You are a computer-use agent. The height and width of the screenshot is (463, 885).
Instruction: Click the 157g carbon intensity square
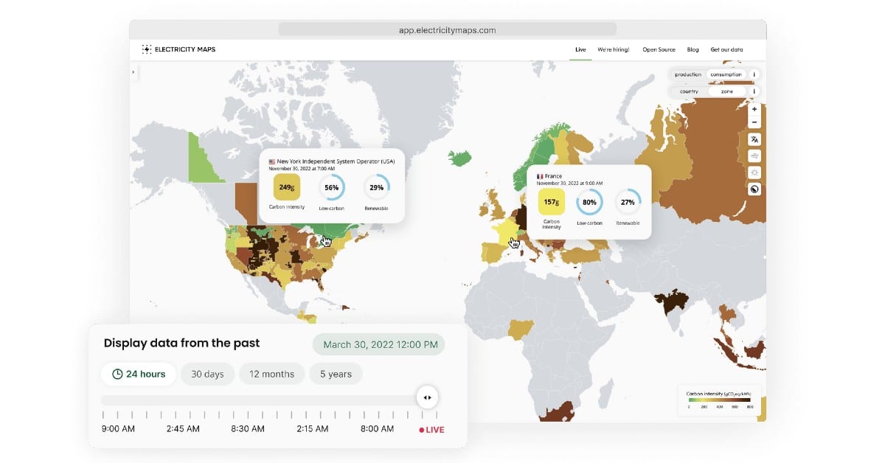tap(552, 202)
